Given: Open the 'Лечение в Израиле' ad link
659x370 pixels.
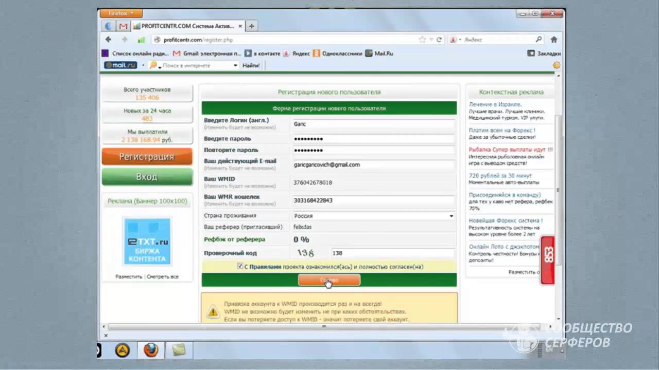Looking at the screenshot, I should 495,104.
